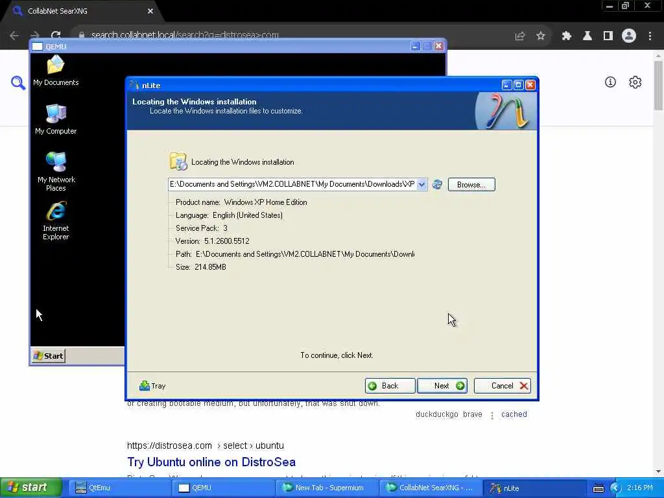
Task: Click the Service Pack 3 text
Action: [202, 228]
